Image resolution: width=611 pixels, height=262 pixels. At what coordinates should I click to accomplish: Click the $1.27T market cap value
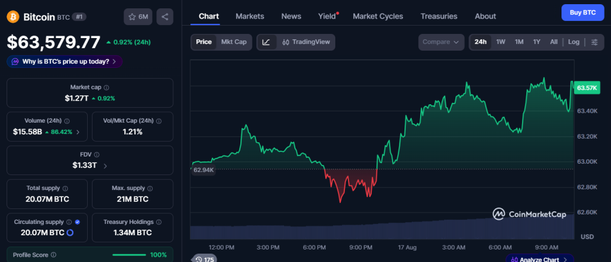tap(76, 98)
